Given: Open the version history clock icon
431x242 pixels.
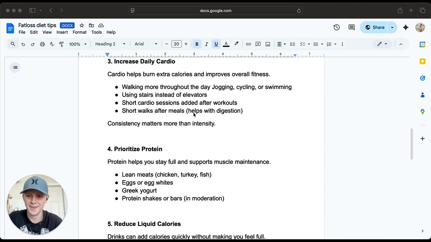Looking at the screenshot, I should pos(336,28).
